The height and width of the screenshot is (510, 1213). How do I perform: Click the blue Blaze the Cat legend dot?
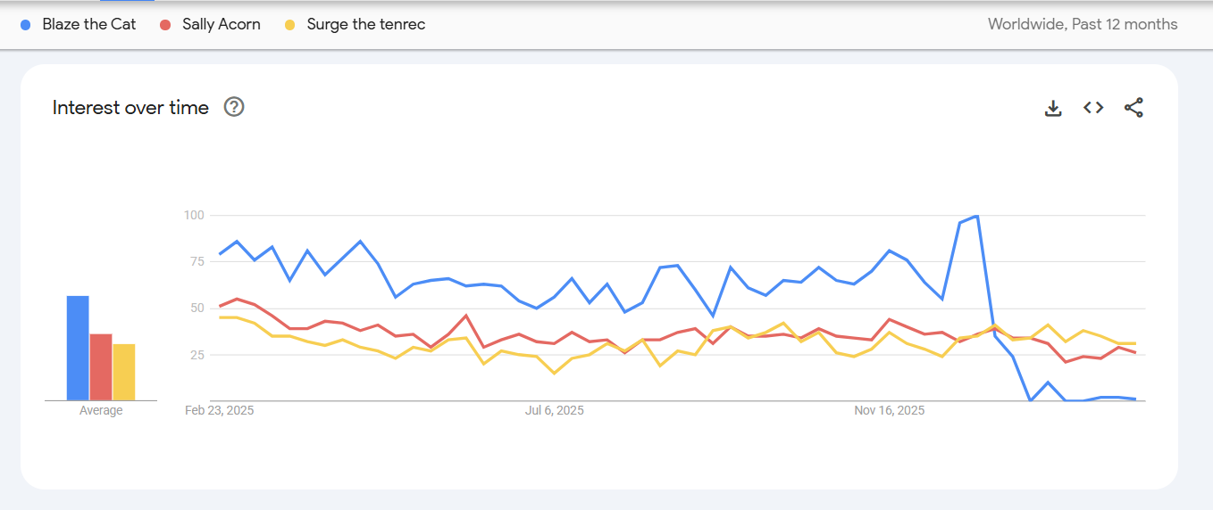coord(26,25)
